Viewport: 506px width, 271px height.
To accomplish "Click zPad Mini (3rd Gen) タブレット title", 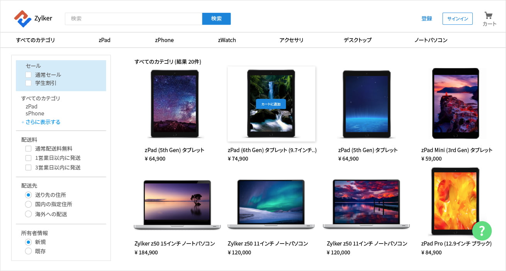I will coord(457,150).
